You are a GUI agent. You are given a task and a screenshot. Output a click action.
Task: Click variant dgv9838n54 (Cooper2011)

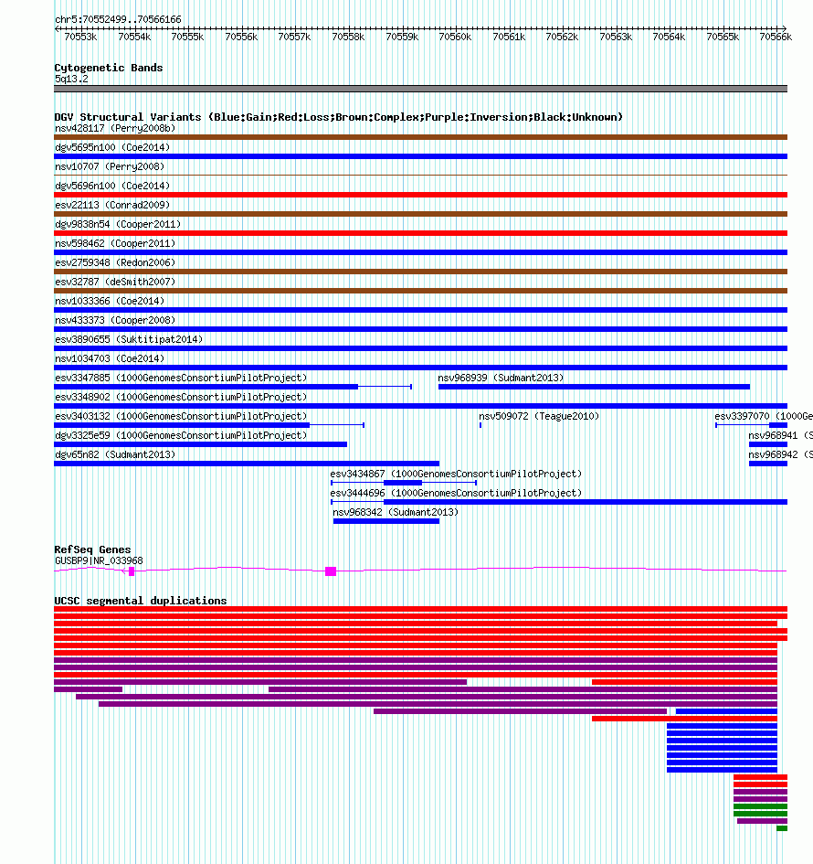coord(118,224)
